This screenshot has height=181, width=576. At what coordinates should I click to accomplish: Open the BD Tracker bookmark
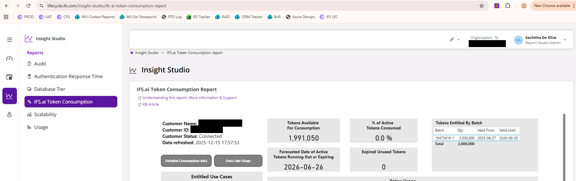pos(198,17)
